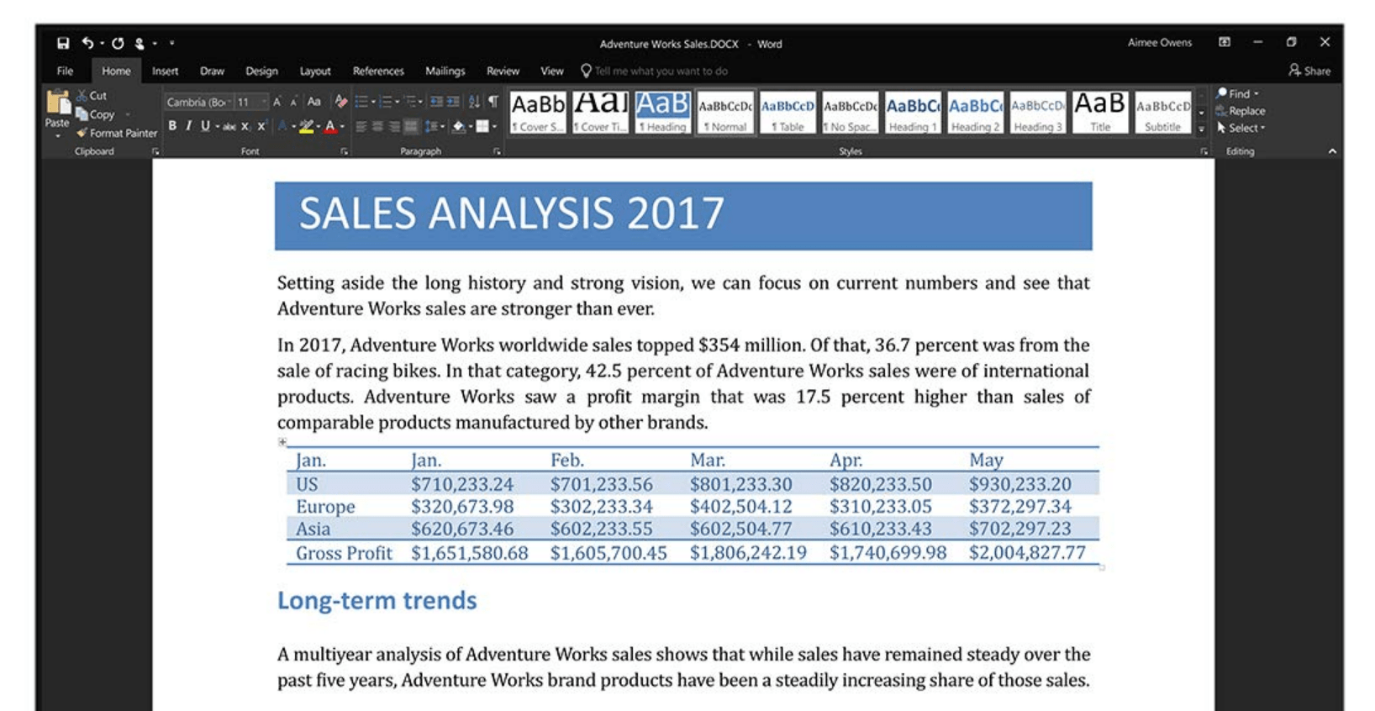Open the Styles pane launcher
This screenshot has width=1375, height=711.
[1204, 152]
